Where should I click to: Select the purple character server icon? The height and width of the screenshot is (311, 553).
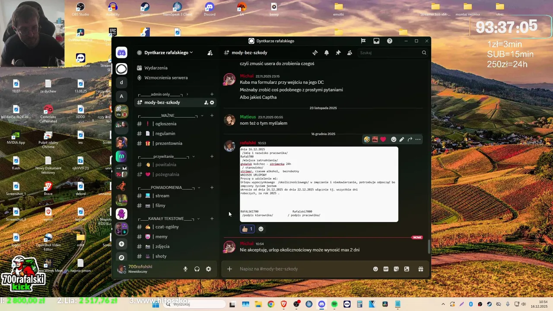pyautogui.click(x=121, y=214)
